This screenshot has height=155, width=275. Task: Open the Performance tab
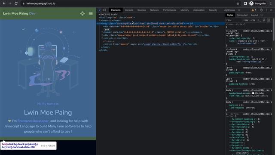[170, 10]
